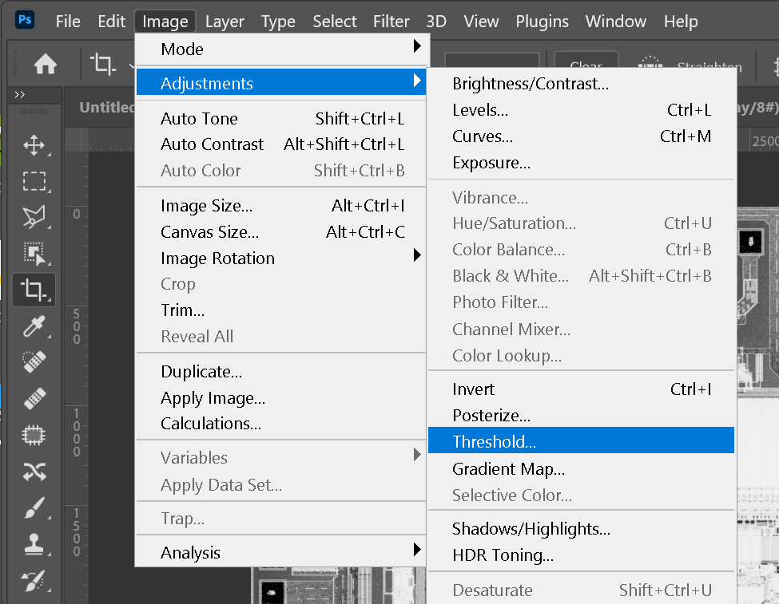Select the Polygonal Lasso tool
This screenshot has width=779, height=604.
(x=34, y=217)
